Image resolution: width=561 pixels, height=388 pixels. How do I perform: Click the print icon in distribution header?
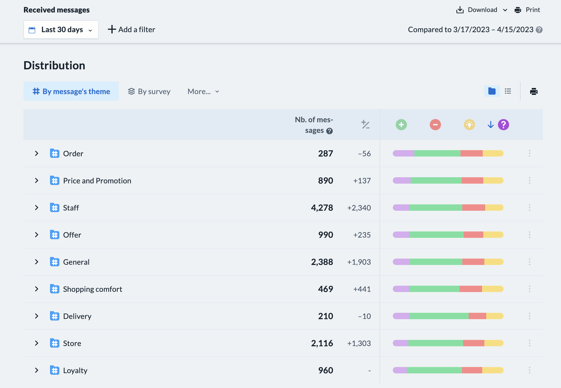[534, 91]
